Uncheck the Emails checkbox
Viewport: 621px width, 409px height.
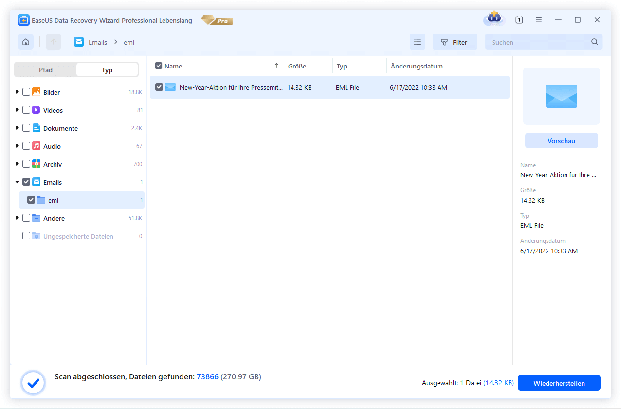point(26,182)
